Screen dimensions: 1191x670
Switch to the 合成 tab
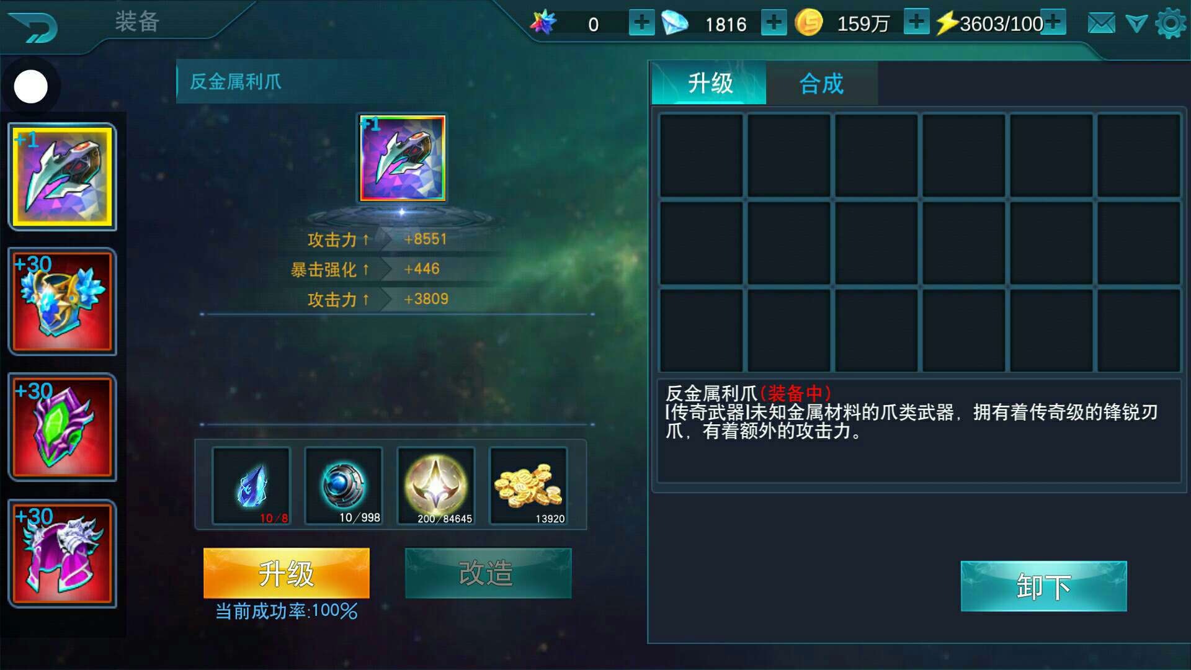point(821,83)
